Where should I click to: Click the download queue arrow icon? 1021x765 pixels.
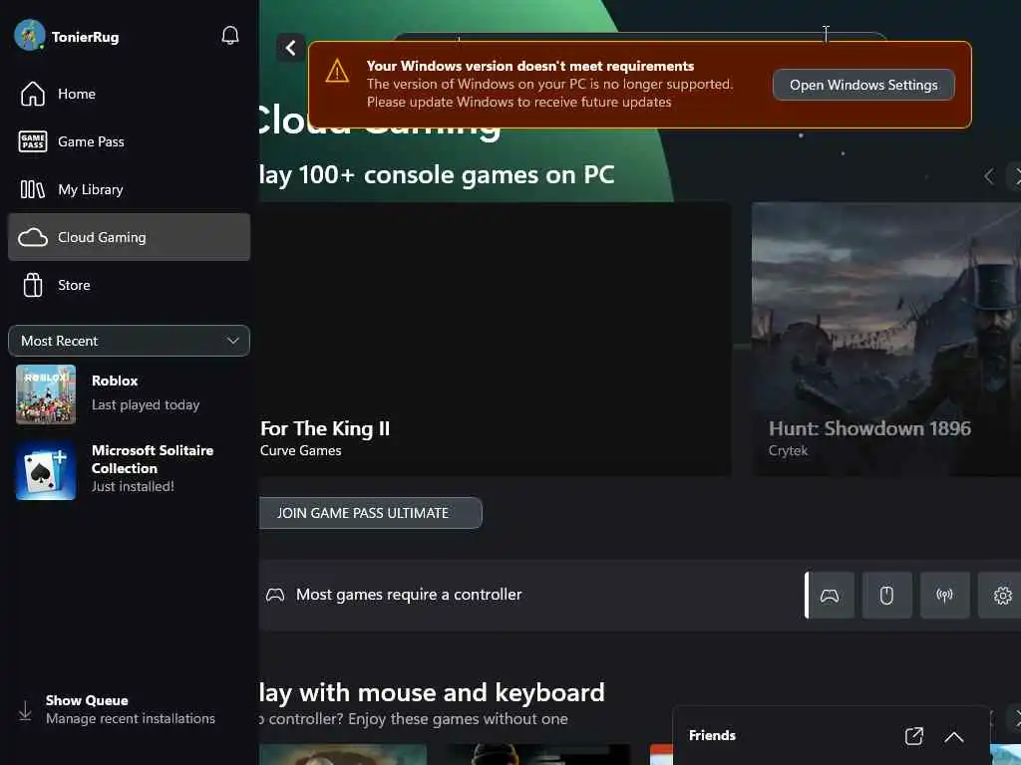(25, 710)
